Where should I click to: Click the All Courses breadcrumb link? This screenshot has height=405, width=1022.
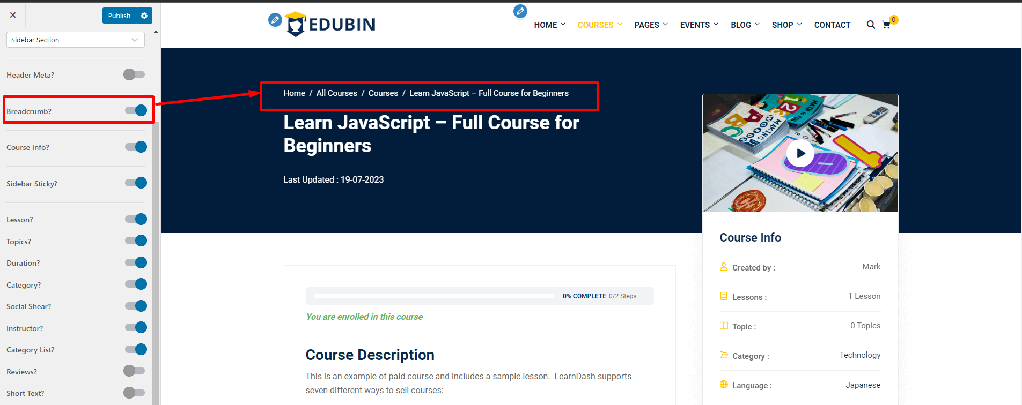tap(336, 93)
